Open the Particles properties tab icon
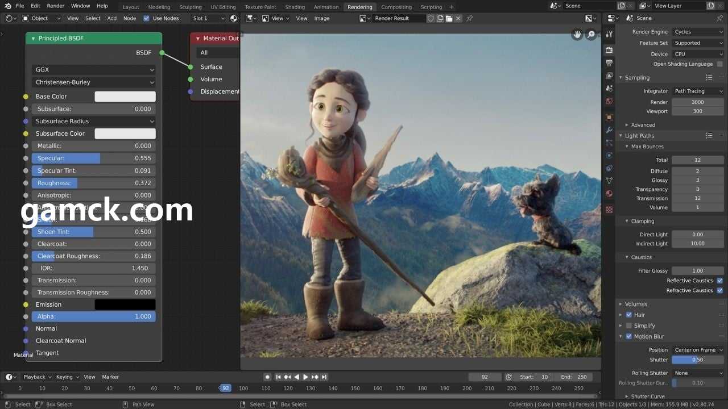The image size is (728, 409). [609, 143]
